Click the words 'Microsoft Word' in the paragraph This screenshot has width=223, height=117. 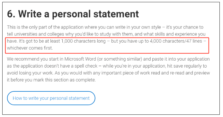tap(80, 59)
